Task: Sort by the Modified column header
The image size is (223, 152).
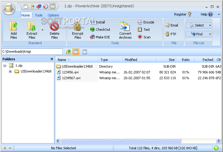Action: click(139, 60)
